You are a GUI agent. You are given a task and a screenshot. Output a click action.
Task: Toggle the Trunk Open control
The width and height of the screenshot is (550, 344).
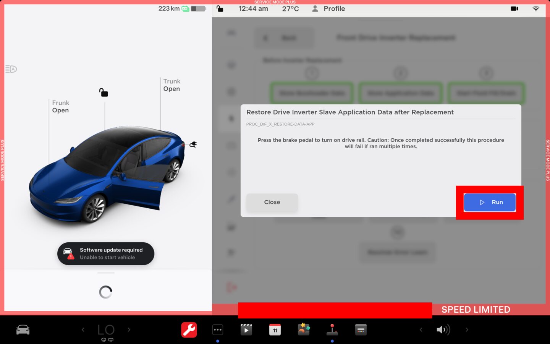click(x=171, y=85)
